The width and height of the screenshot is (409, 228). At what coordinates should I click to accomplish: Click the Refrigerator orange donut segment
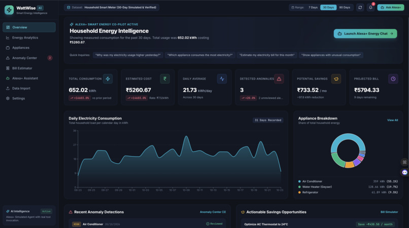point(350,165)
